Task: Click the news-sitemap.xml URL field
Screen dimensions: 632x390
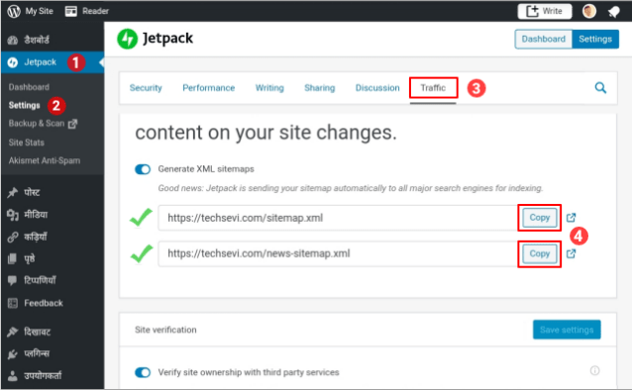Action: coord(338,253)
